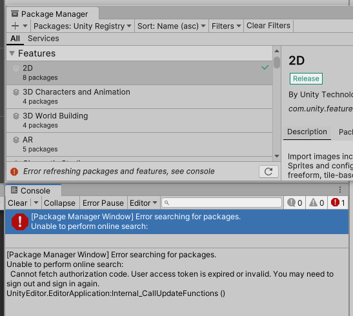This screenshot has height=316, width=353.
Task: Click the package list scroll up arrow
Action: pyautogui.click(x=277, y=51)
